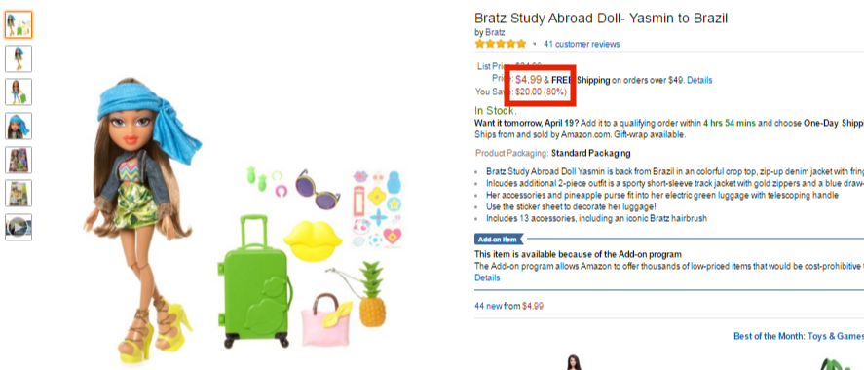Expand the rating breakdown arrow beside the stars

535,44
